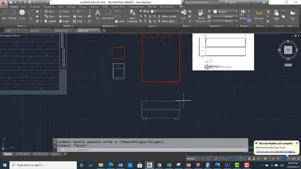Click the Group tool
This screenshot has height=169, width=301.
coord(243,15)
